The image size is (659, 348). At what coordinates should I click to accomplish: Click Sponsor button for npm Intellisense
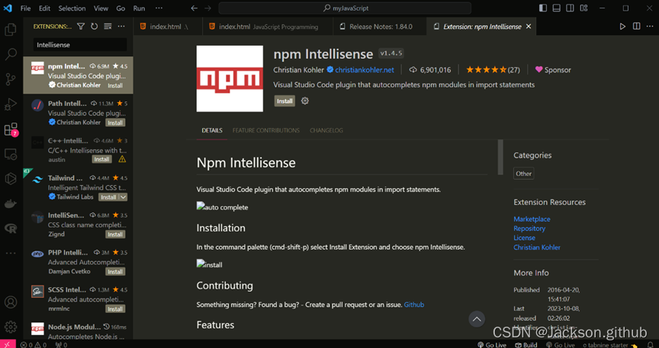pyautogui.click(x=553, y=70)
